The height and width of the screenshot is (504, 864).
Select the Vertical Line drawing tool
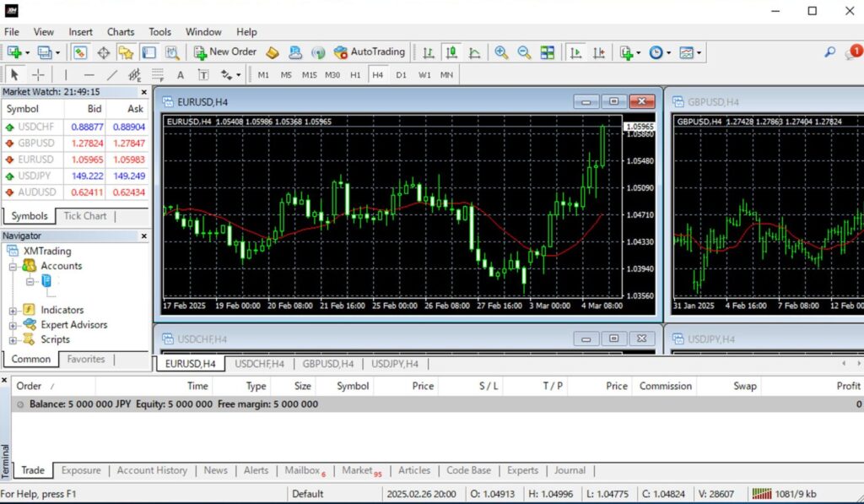tap(66, 74)
